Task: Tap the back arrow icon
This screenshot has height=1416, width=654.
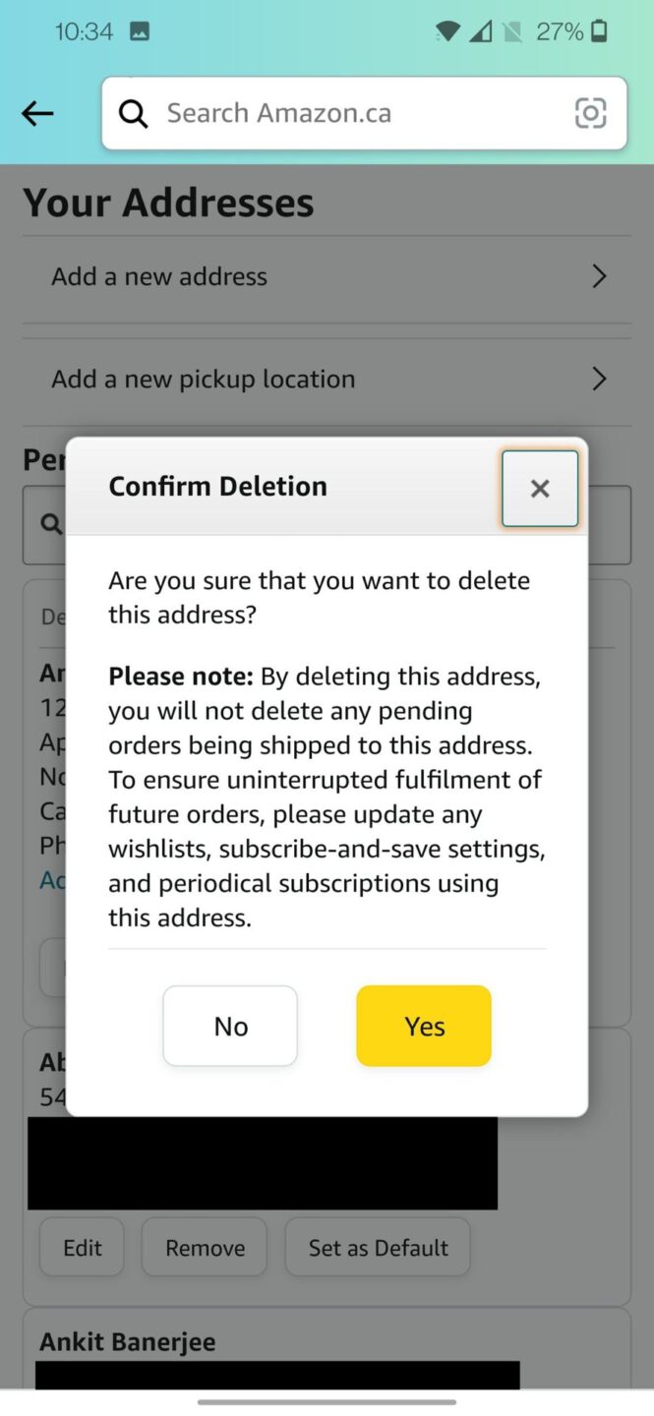Action: pyautogui.click(x=36, y=113)
